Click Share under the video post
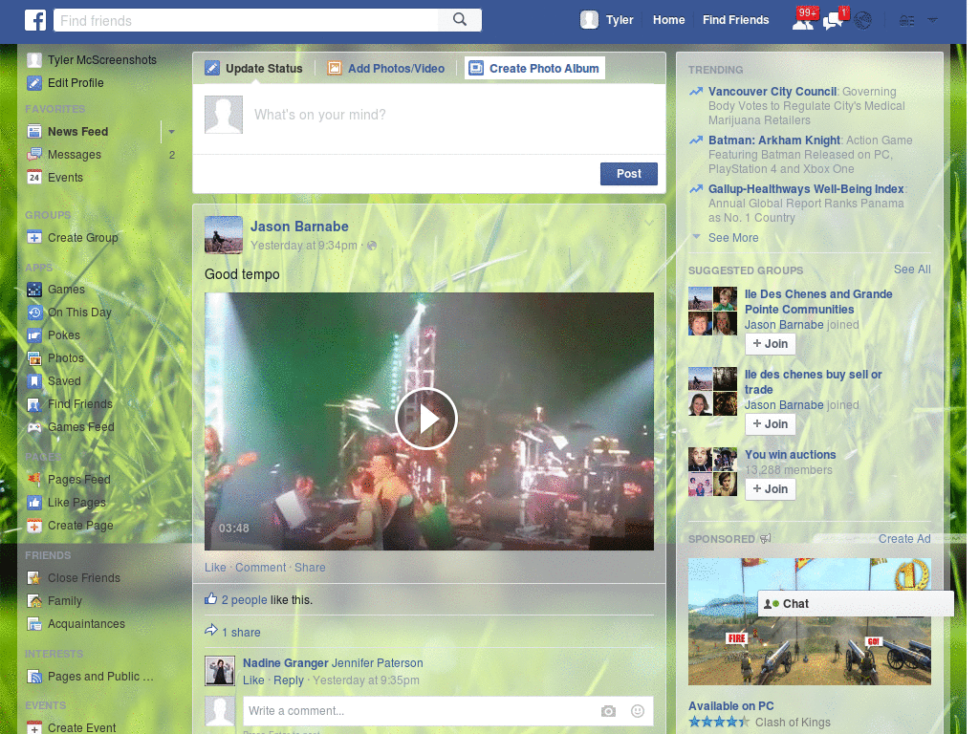This screenshot has height=734, width=979. [310, 568]
